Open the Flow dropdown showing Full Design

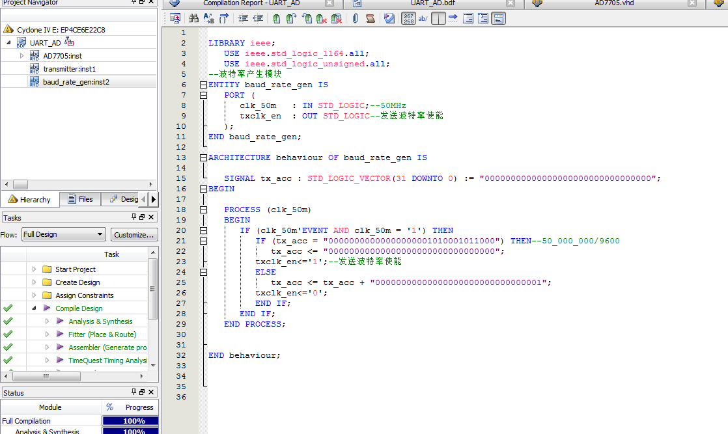63,234
